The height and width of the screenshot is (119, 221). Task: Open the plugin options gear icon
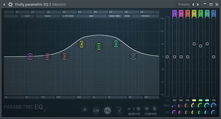pos(10,5)
